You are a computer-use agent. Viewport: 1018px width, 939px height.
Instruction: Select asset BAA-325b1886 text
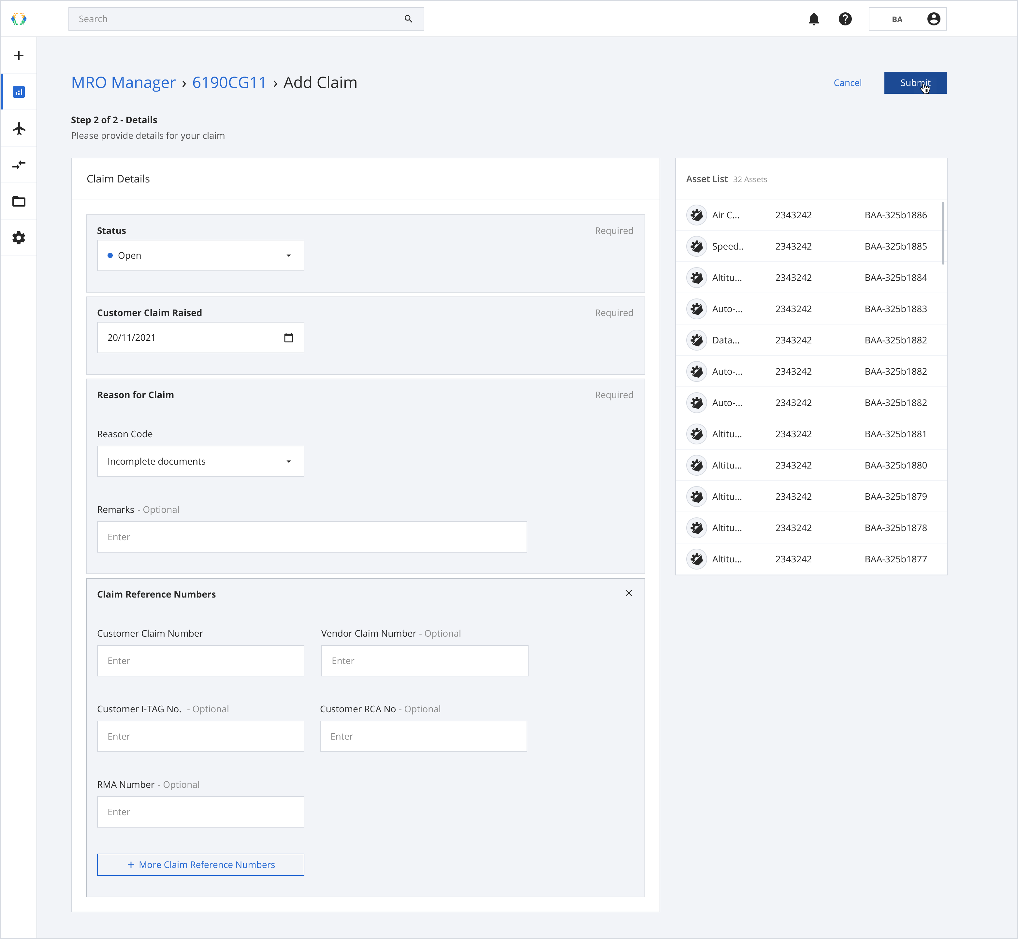[x=895, y=215]
